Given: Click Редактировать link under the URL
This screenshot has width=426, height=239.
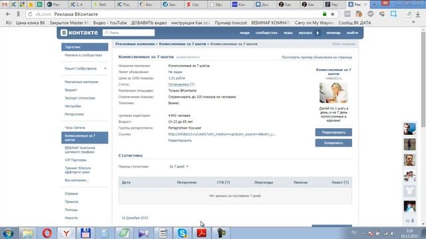Looking at the screenshot, I should (180, 141).
